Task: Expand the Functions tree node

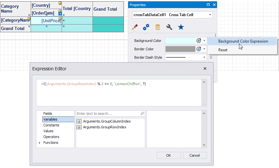Action: [x=40, y=143]
